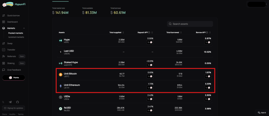Click the feUSD asset icon
The image size is (269, 116).
click(61, 109)
